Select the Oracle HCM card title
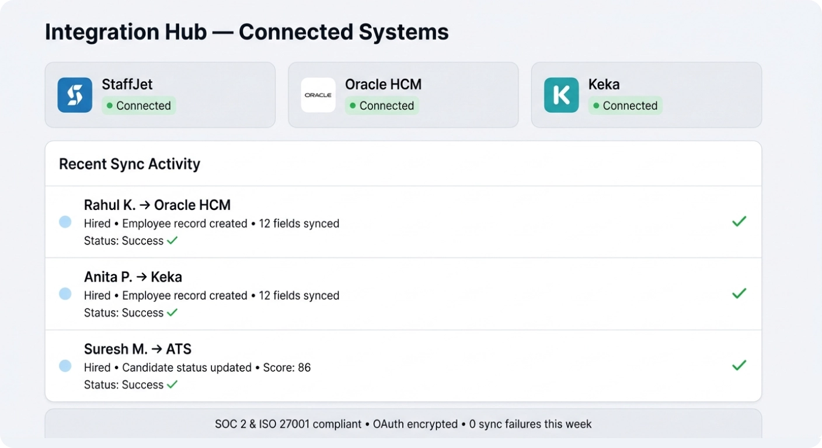Screen dimensions: 822x448 383,85
